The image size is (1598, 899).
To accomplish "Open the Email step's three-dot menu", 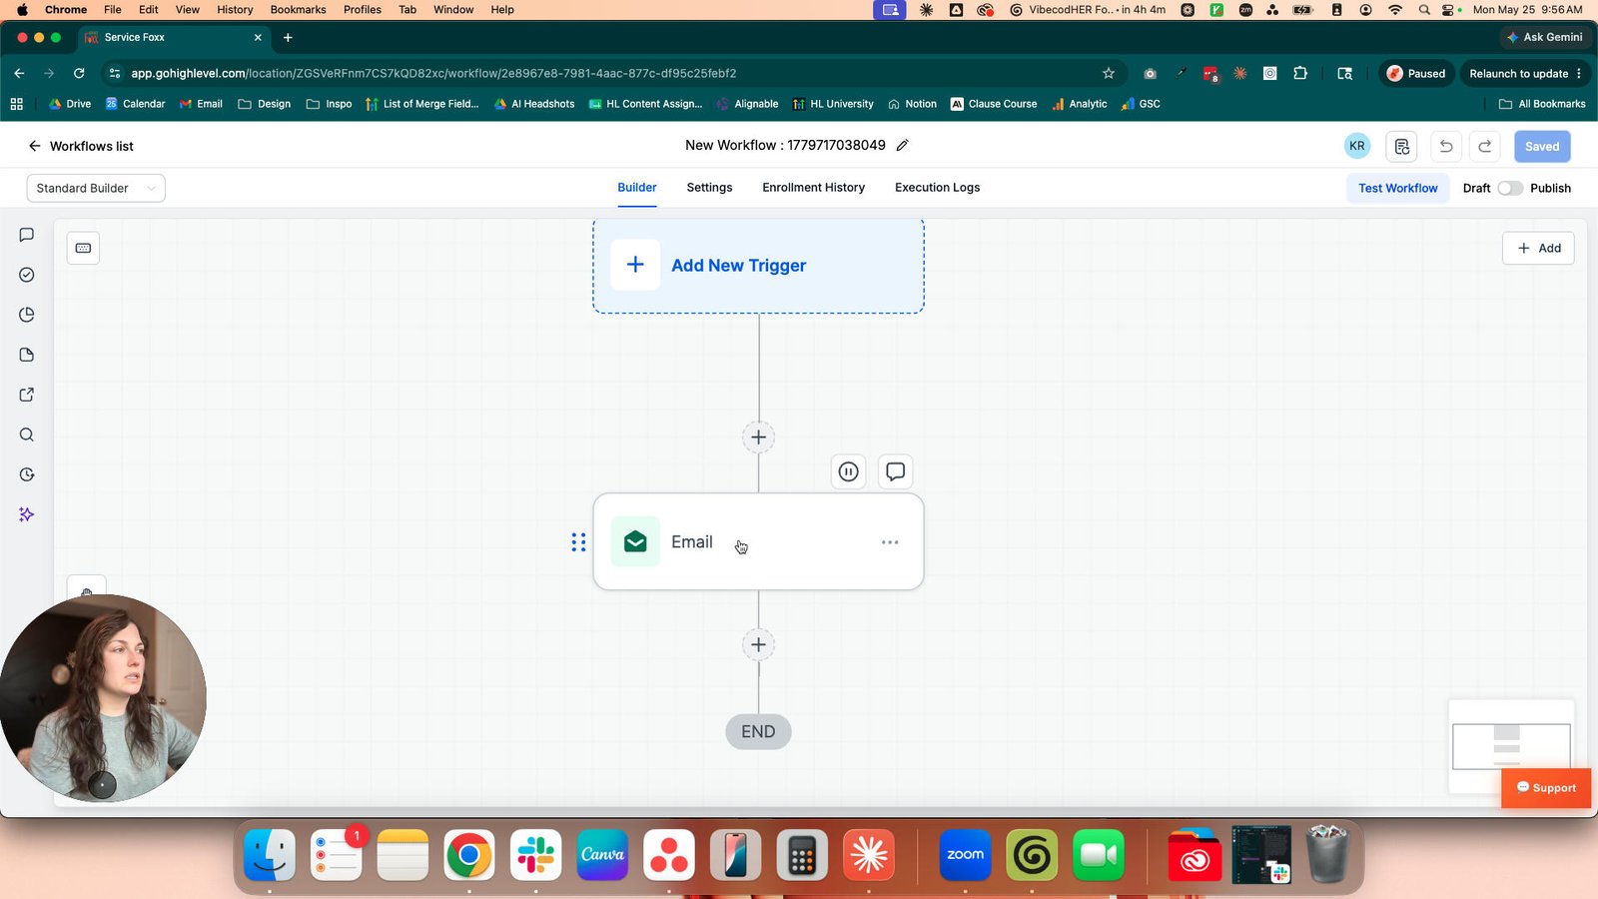I will click(890, 542).
